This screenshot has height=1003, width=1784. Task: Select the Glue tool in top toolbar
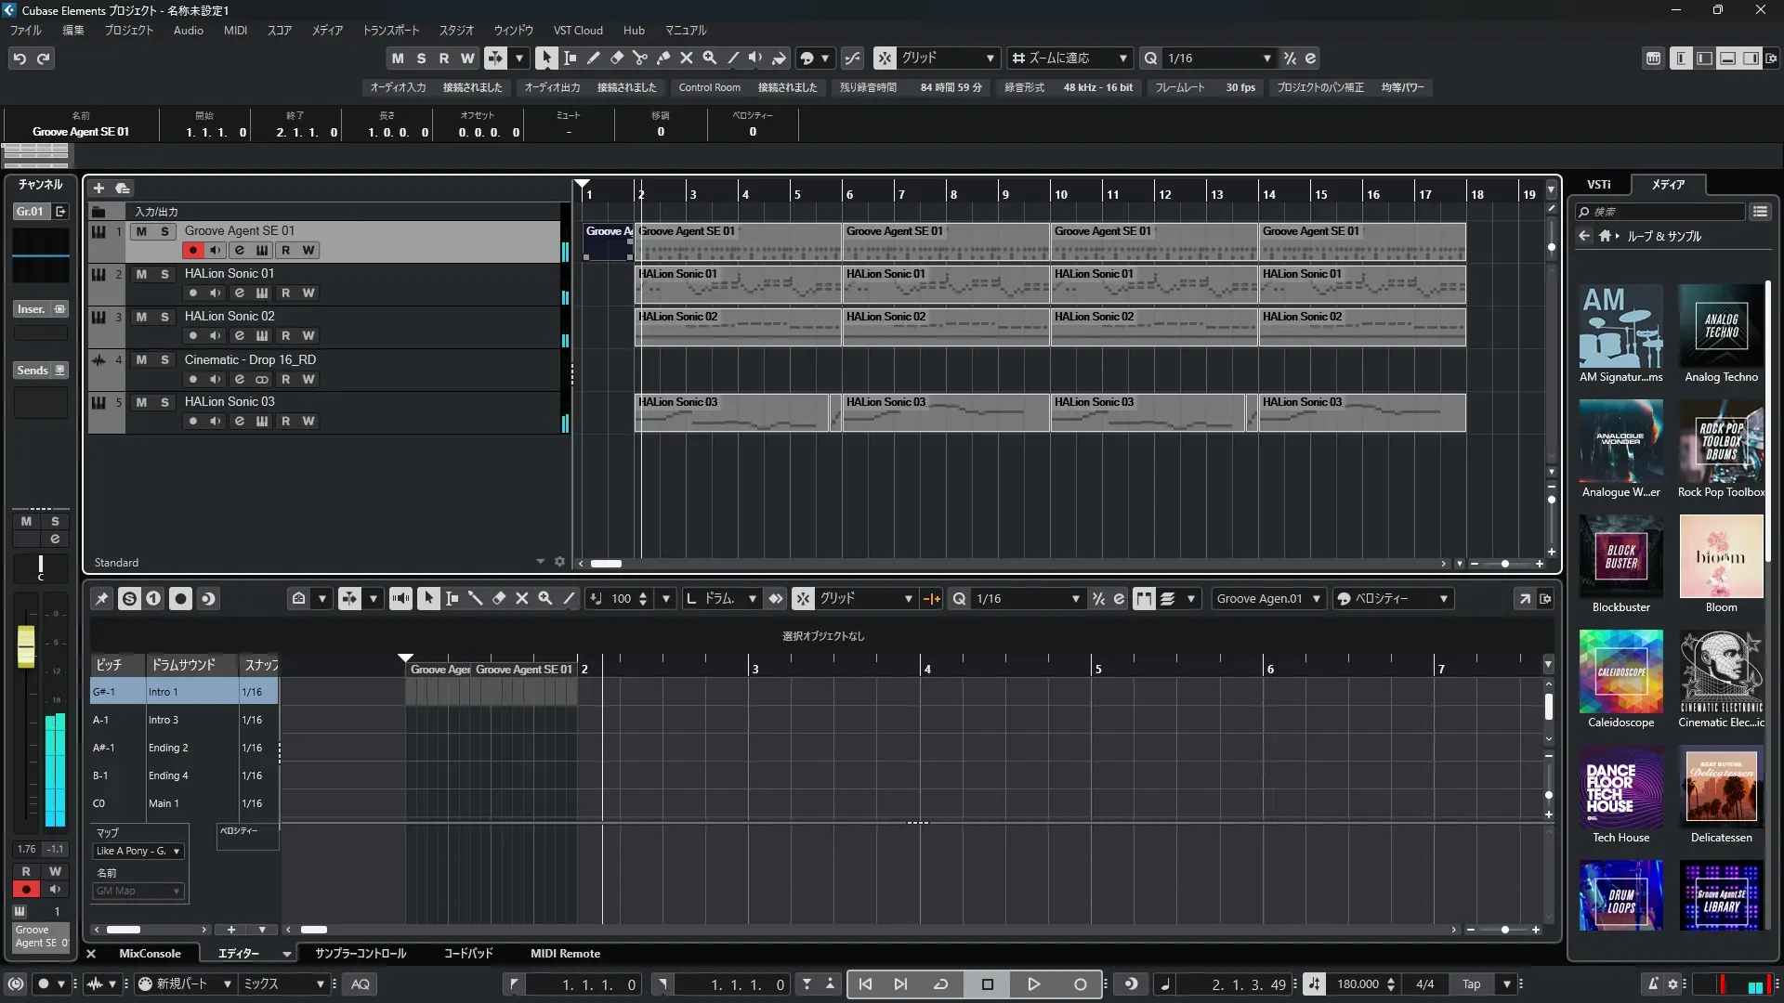click(x=663, y=58)
